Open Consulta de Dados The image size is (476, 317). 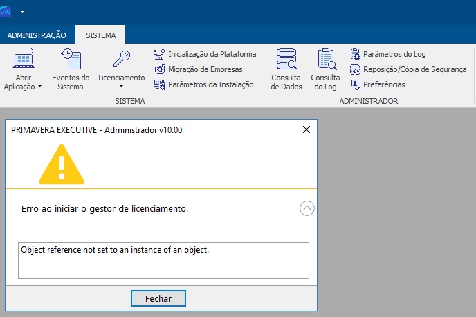[x=286, y=70]
